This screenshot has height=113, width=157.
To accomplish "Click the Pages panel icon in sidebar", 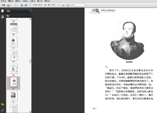I will 3,11.
